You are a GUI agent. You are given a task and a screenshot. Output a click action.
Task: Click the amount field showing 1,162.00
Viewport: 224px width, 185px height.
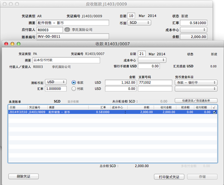pos(121,82)
